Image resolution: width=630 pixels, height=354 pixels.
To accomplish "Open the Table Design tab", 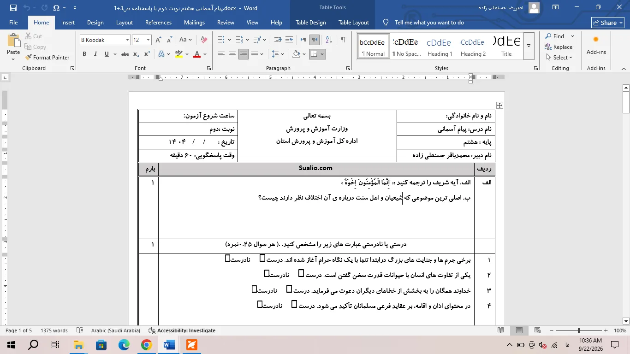I will tap(311, 23).
